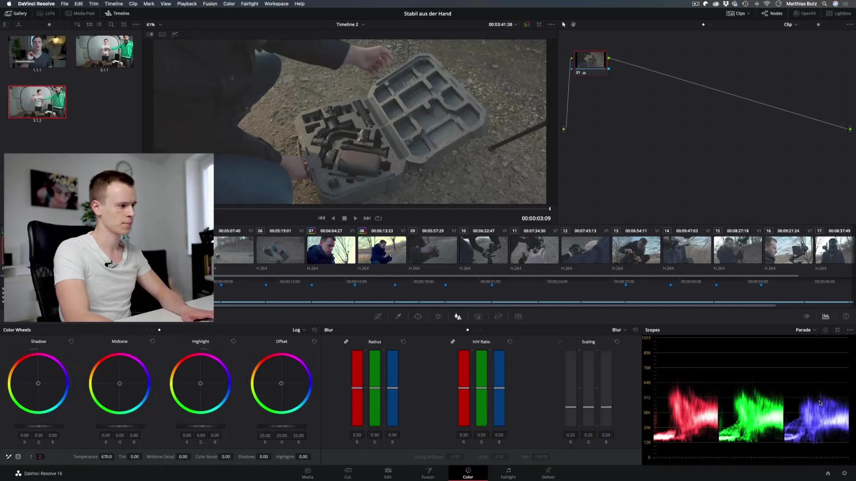Select the Qualifier eyedropper palette
The image size is (856, 481).
click(398, 317)
